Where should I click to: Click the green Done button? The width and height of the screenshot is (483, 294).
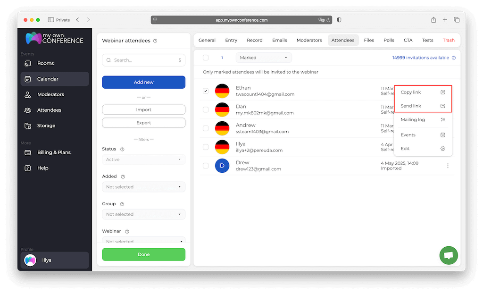[x=143, y=254]
